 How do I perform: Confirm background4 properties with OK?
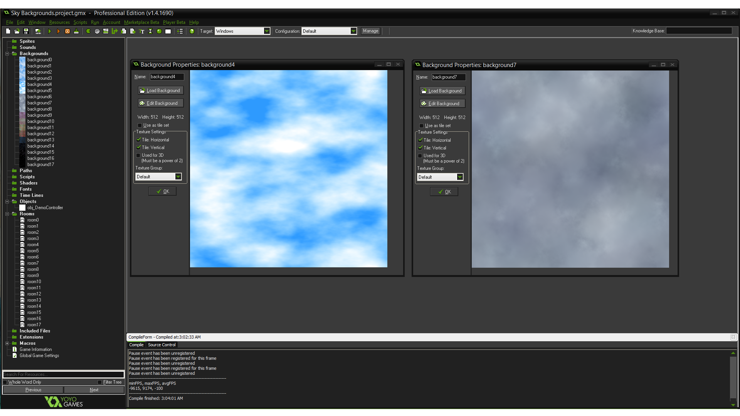click(162, 191)
